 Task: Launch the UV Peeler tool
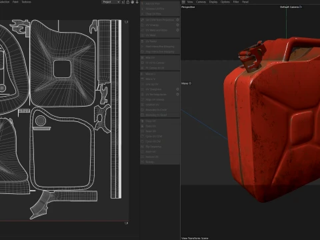pyautogui.click(x=160, y=41)
